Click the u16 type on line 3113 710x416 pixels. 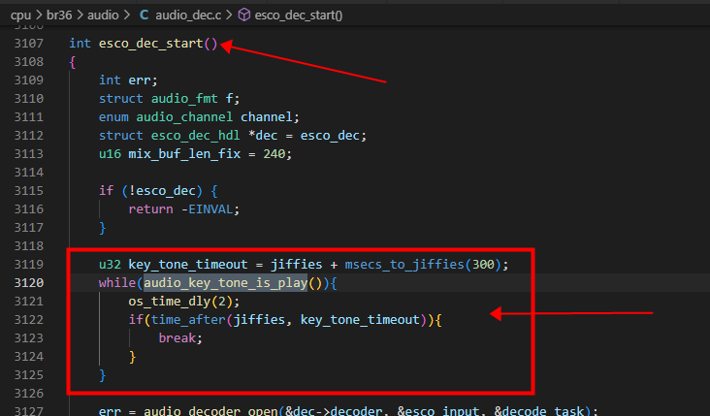pos(110,154)
